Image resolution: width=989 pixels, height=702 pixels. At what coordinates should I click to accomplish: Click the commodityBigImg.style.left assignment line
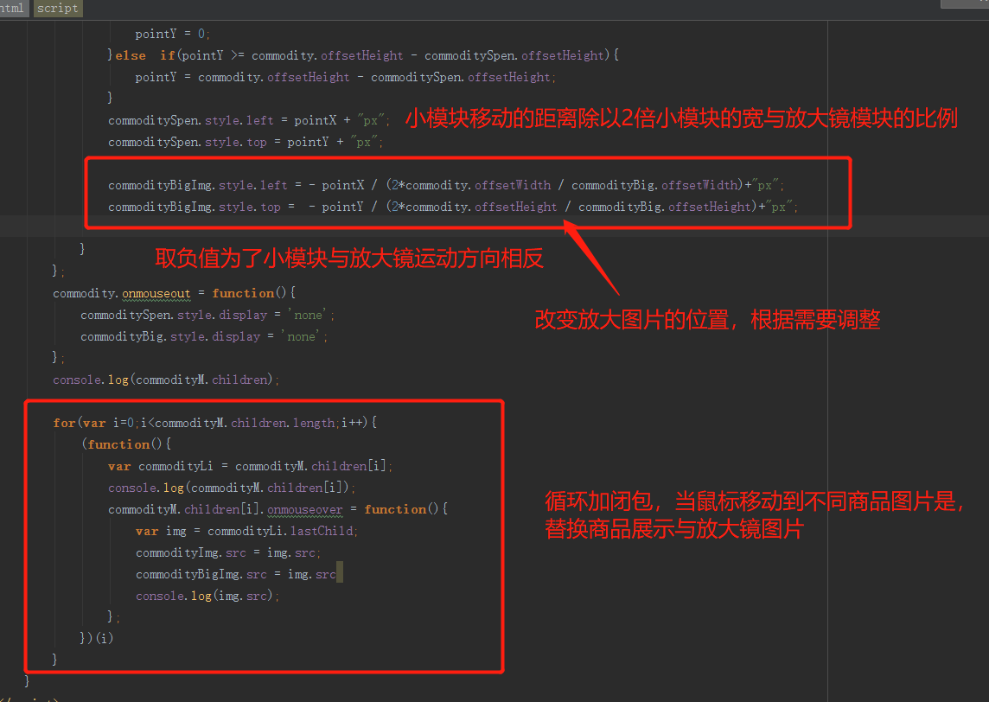point(446,185)
